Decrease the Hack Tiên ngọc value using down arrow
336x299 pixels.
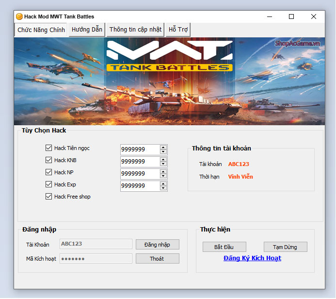(x=163, y=151)
